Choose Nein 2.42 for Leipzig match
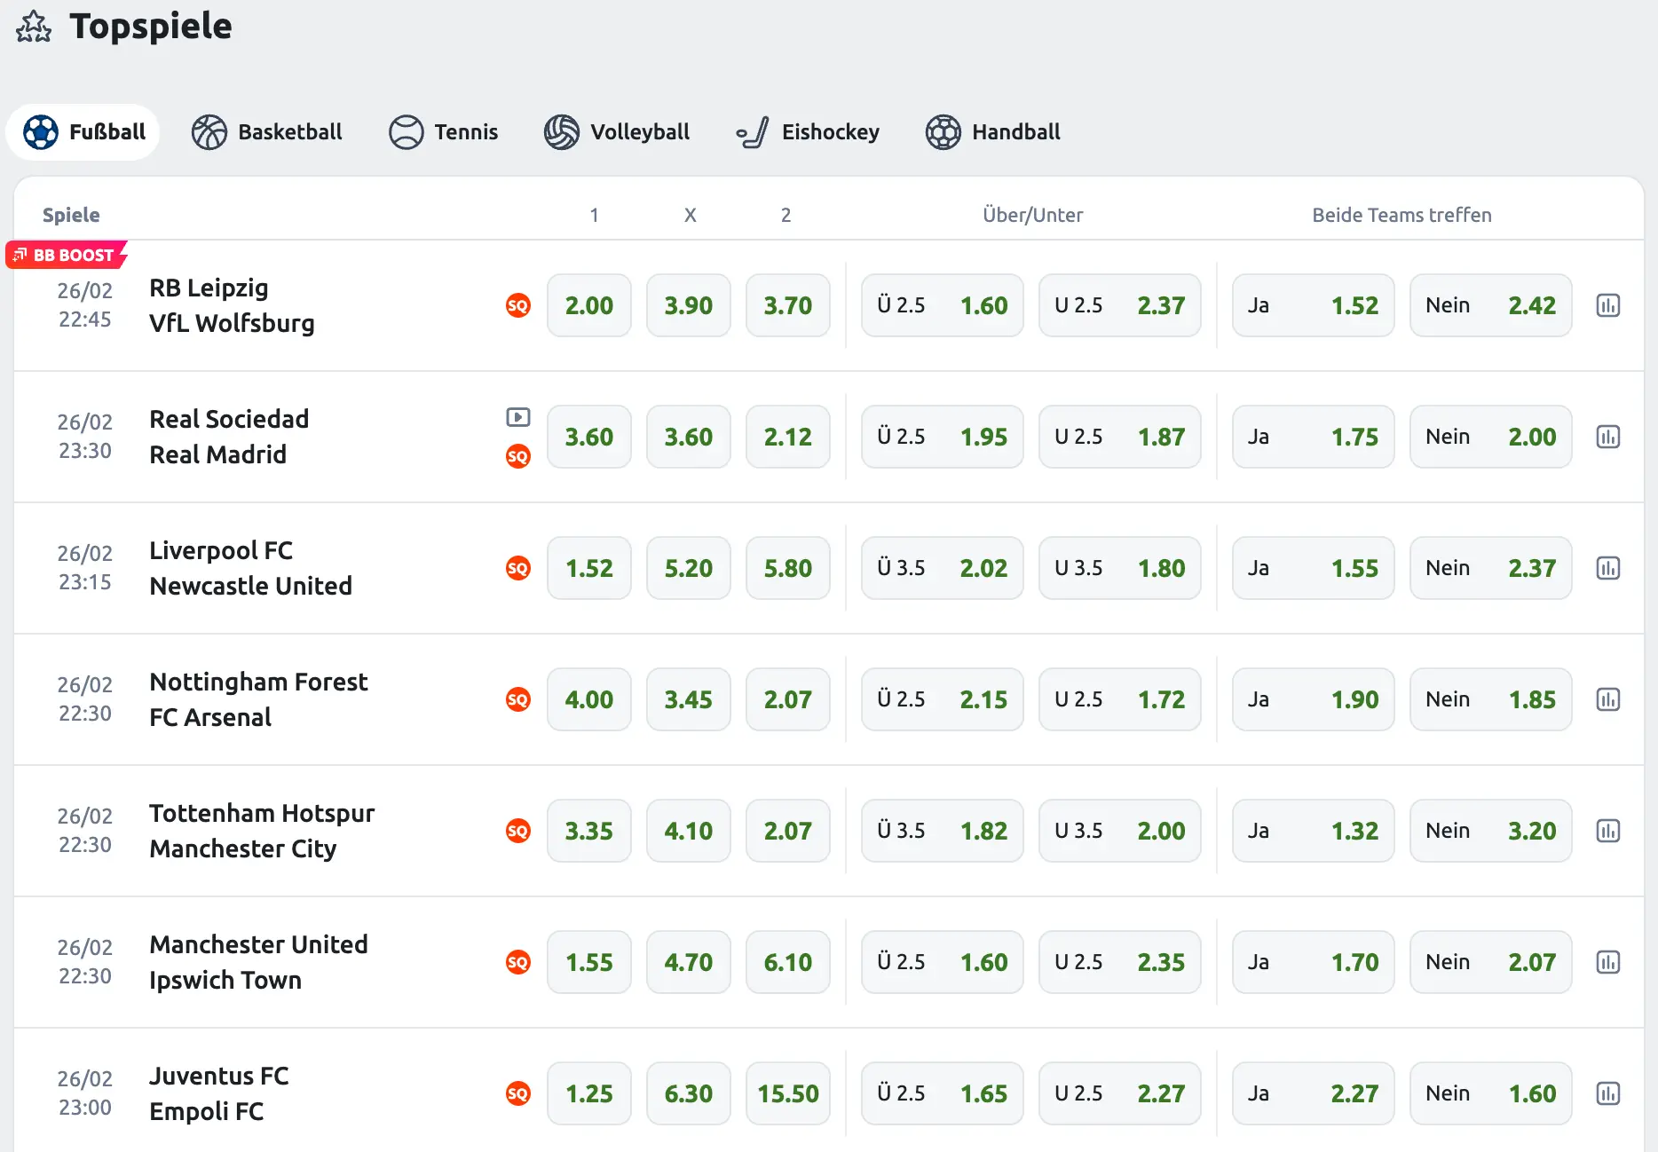Screen dimensions: 1658x1152 [1491, 305]
